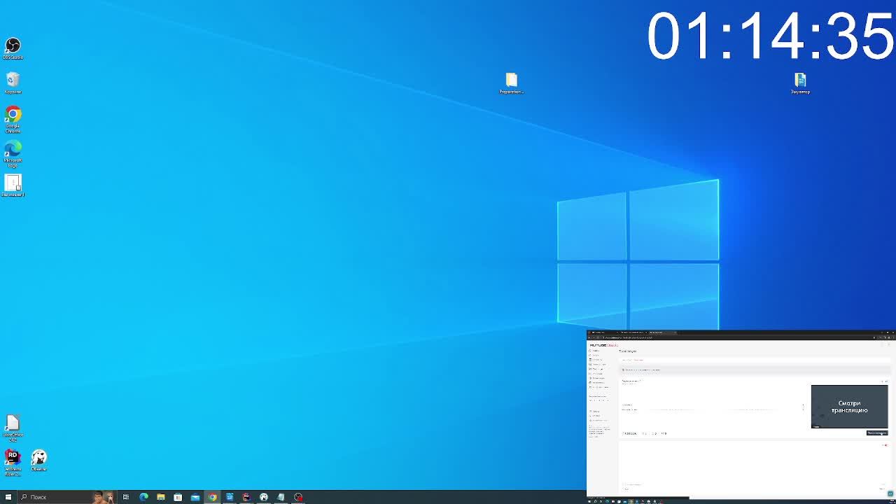The image size is (896, 504).
Task: Select the Google Chrome desktop shortcut
Action: click(x=13, y=119)
